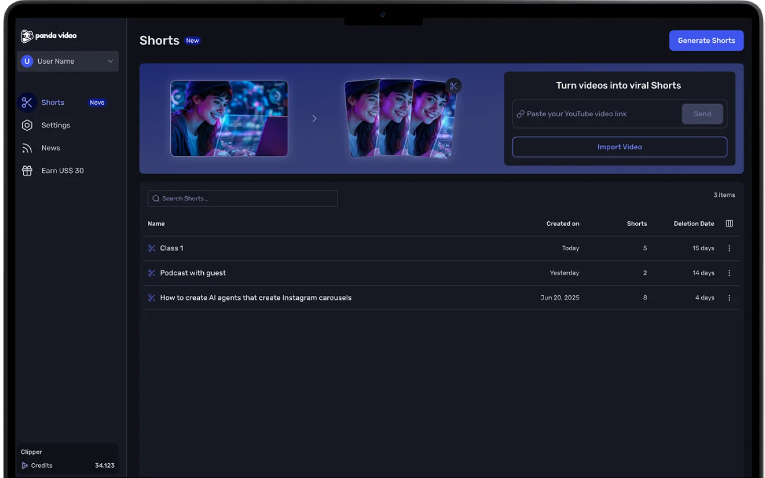Click the carousel's right arrow
The width and height of the screenshot is (765, 478).
coord(314,118)
